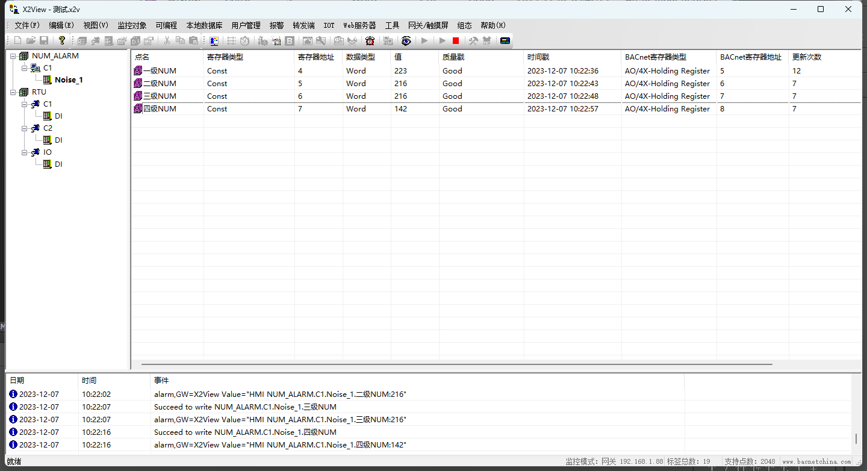Click the 一级NUM point row icon
867x471 pixels.
click(x=138, y=71)
